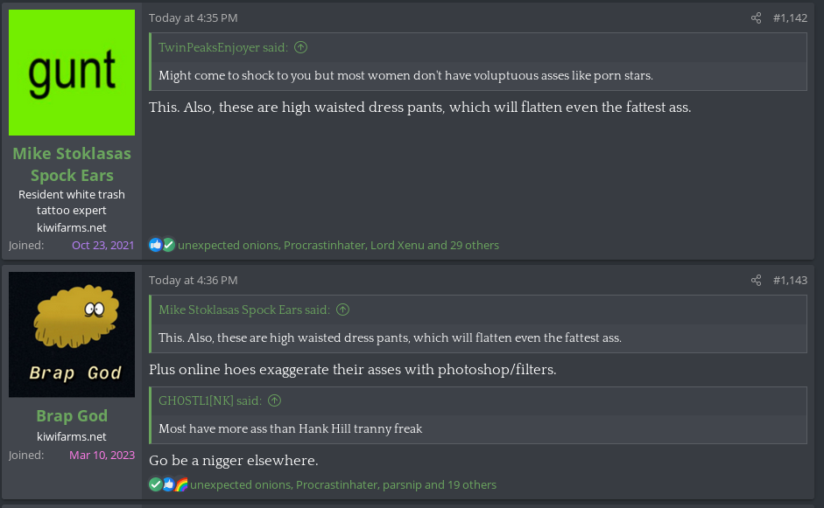
Task: Click share icon on post #1,143
Action: click(757, 281)
